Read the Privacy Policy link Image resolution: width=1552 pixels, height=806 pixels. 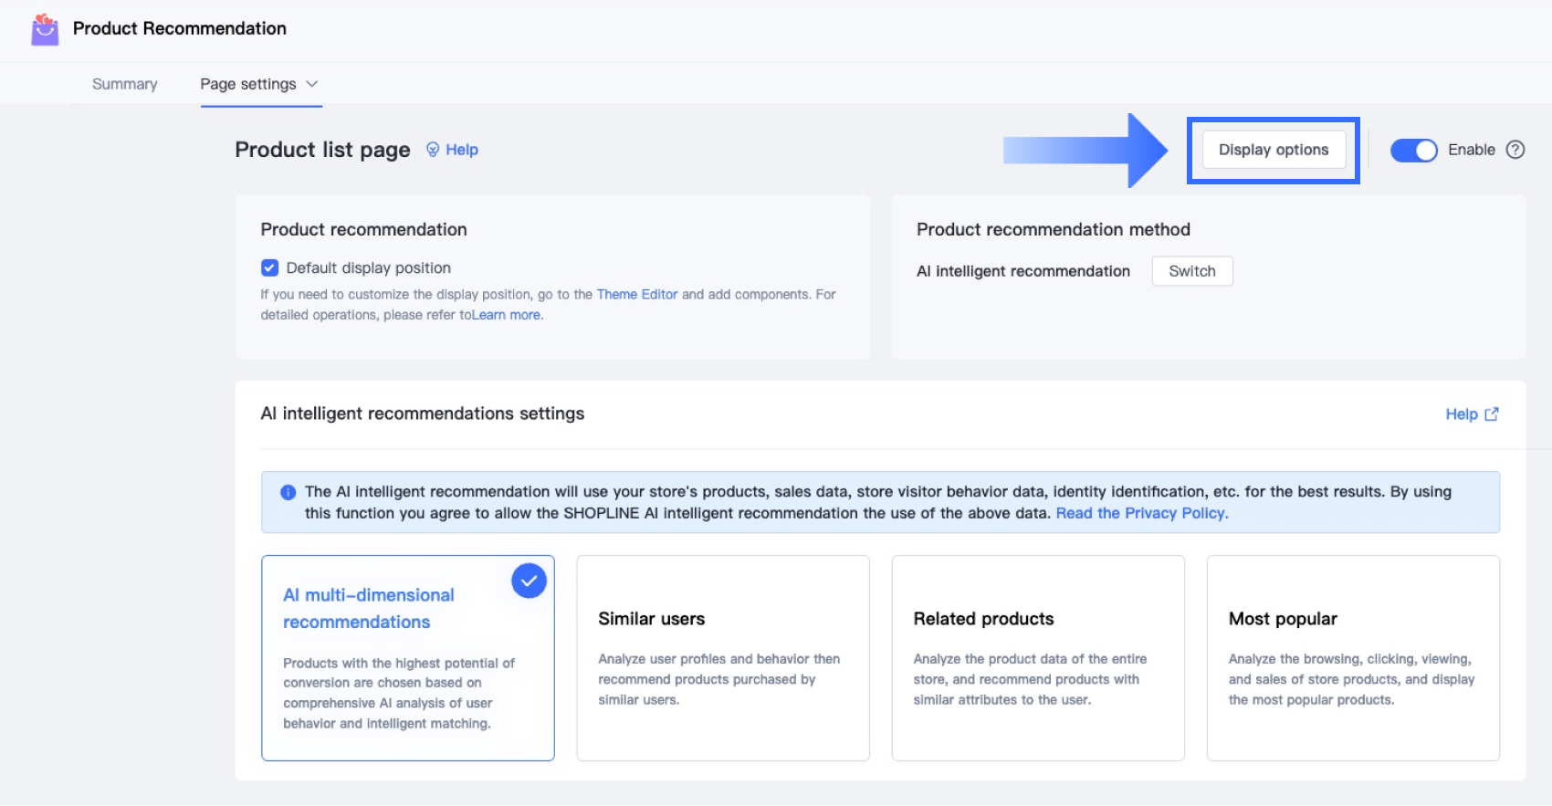pos(1142,513)
